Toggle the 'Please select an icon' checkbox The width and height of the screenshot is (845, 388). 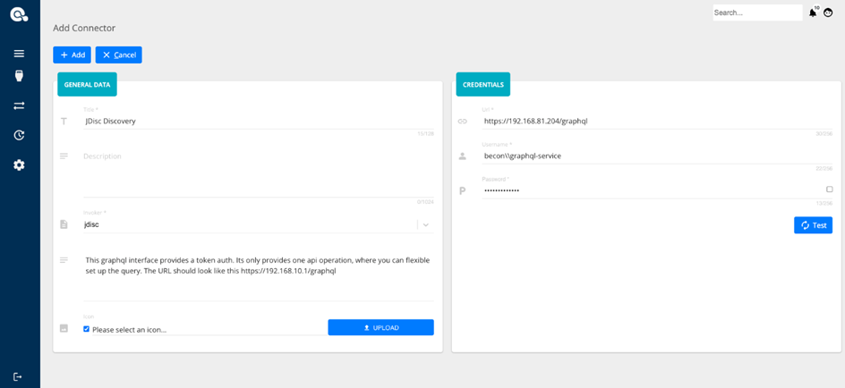(x=87, y=329)
